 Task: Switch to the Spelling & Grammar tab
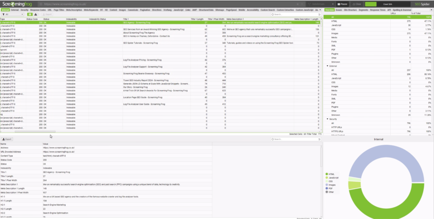pos(402,10)
